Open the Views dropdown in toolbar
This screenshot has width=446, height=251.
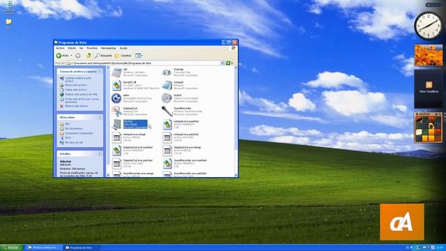(139, 56)
